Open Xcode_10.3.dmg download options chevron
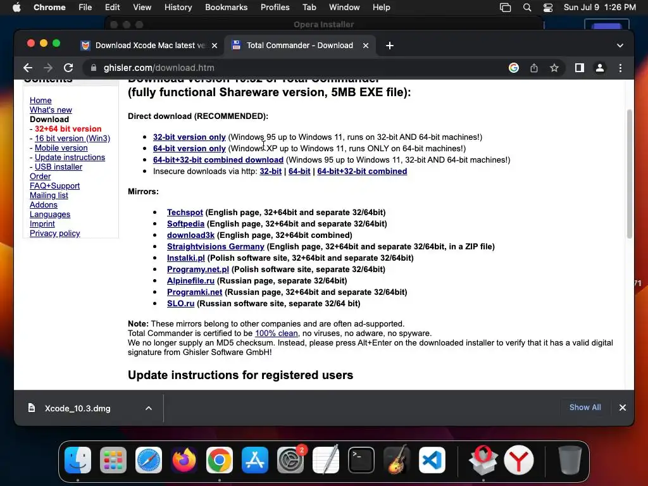The width and height of the screenshot is (648, 486). pos(149,408)
